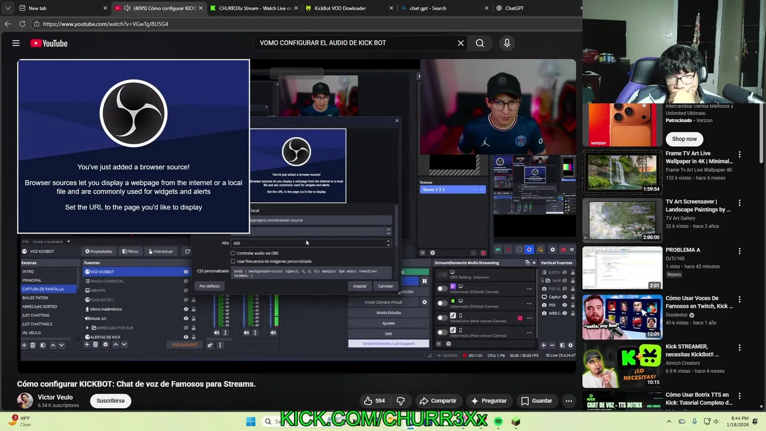The image size is (766, 431).
Task: Click Shop now on Verizon ad
Action: [684, 139]
